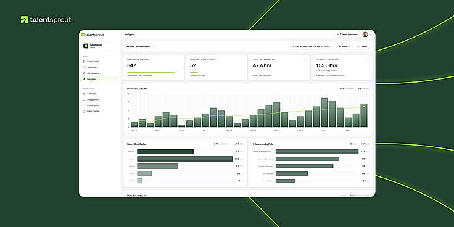Click the talentsprout logo on the green background

tap(46, 20)
